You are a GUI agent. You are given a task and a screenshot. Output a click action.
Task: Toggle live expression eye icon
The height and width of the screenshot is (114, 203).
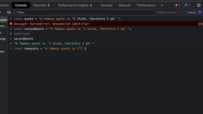[x=9, y=12]
